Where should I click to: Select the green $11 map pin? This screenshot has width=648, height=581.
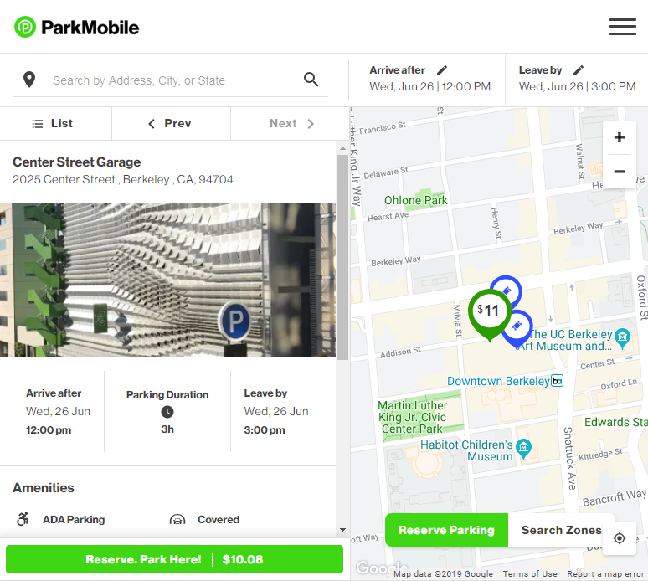coord(489,312)
